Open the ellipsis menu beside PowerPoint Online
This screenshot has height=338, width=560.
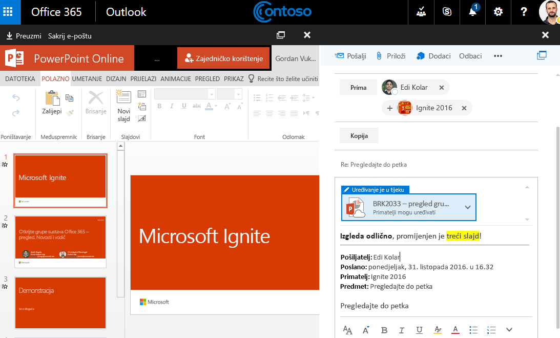pyautogui.click(x=157, y=59)
